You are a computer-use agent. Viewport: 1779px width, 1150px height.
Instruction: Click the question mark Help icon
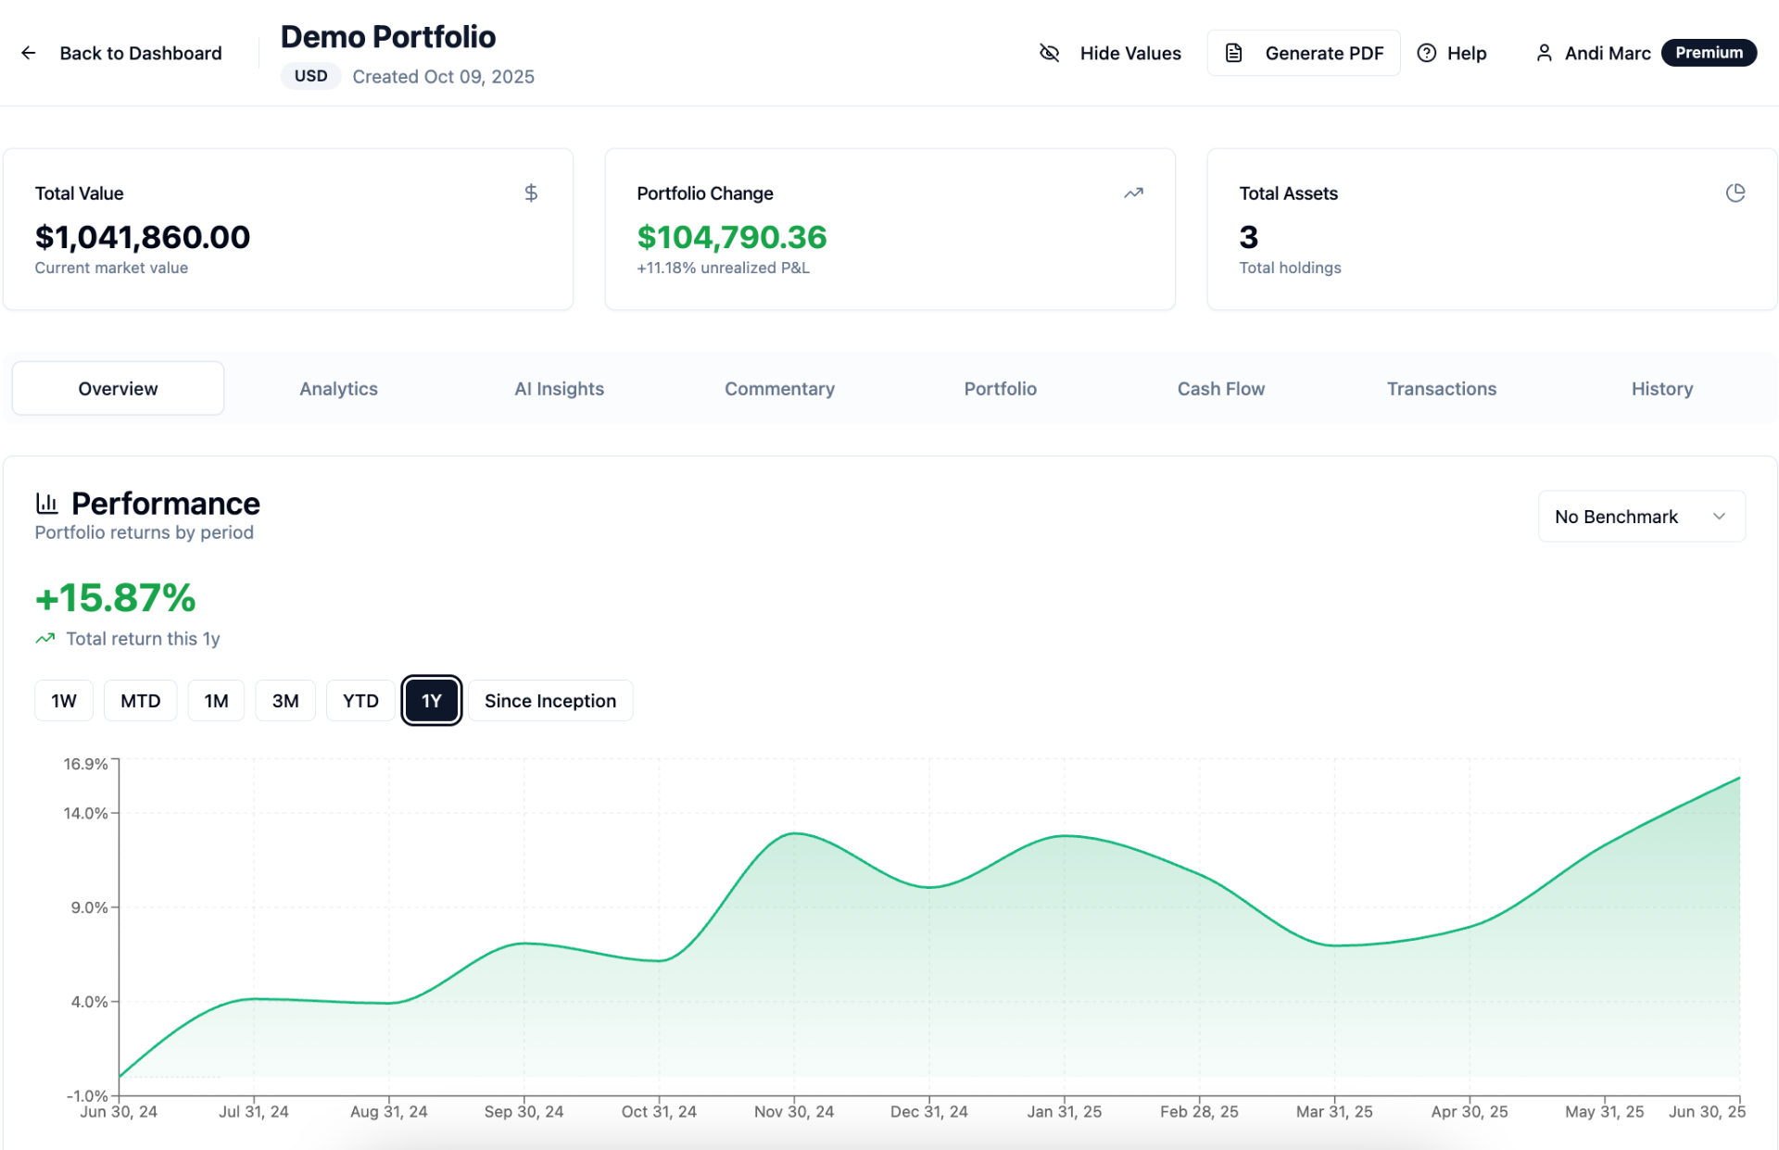[1426, 53]
